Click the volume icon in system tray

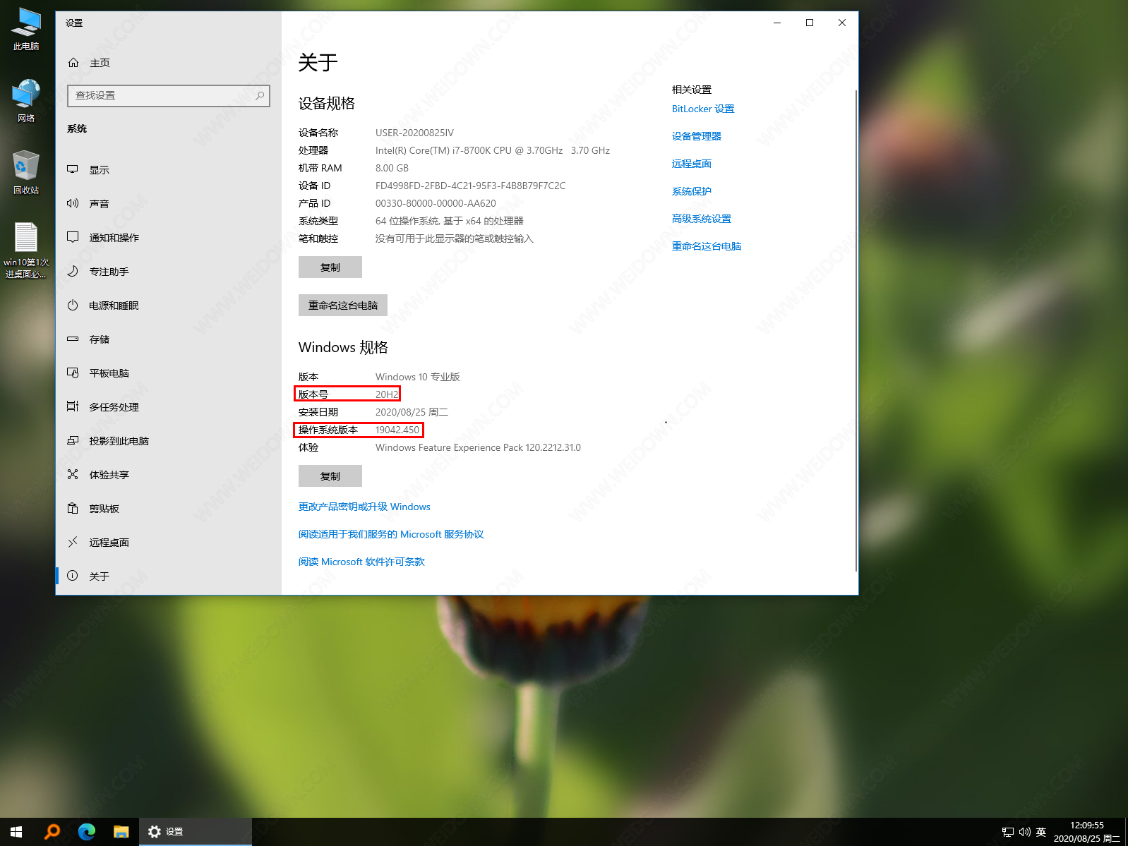point(1024,832)
